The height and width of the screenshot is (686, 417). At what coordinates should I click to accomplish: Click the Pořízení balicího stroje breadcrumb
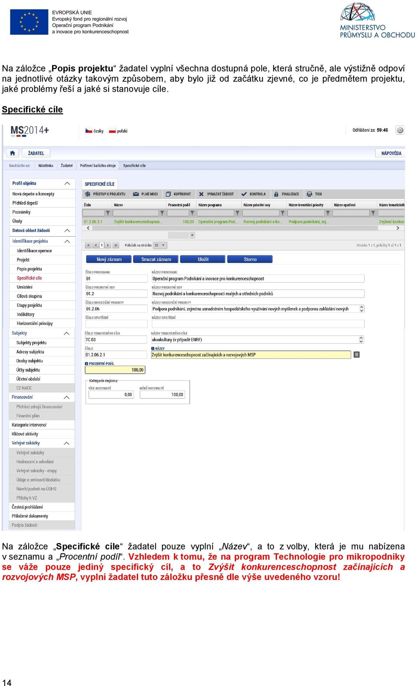[98, 166]
